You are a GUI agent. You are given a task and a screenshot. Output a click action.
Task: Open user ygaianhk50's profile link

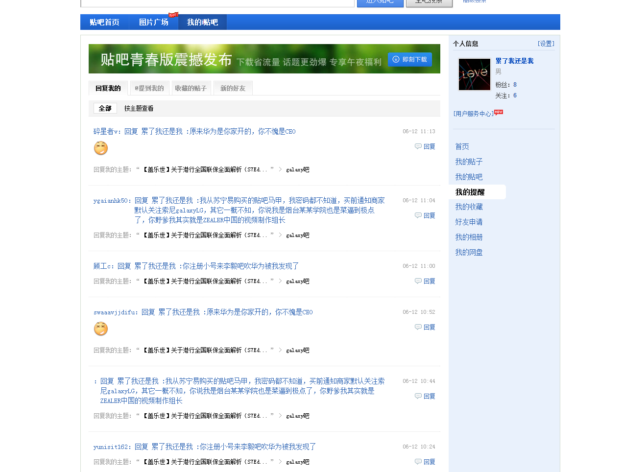tap(111, 200)
